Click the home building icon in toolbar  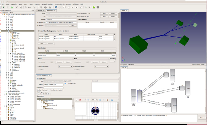(x=50, y=7)
